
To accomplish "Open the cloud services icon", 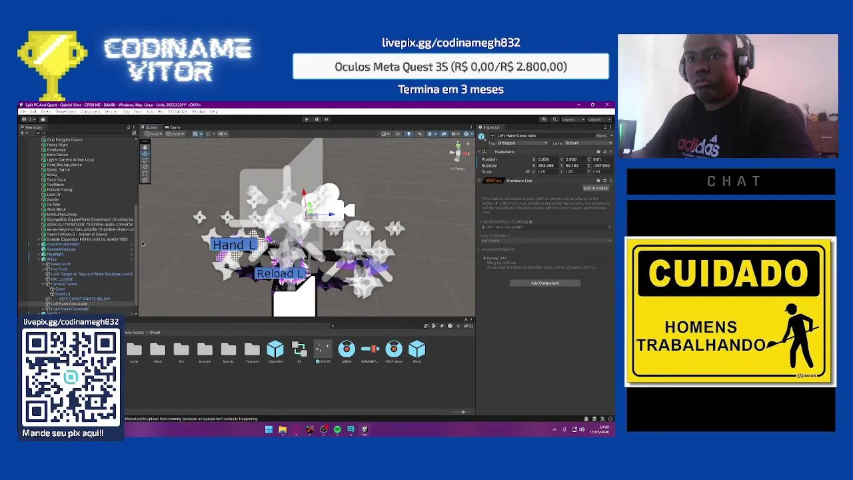I will pyautogui.click(x=43, y=119).
